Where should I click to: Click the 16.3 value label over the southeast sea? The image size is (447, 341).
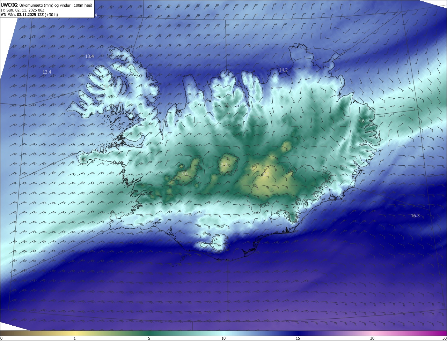pyautogui.click(x=415, y=216)
